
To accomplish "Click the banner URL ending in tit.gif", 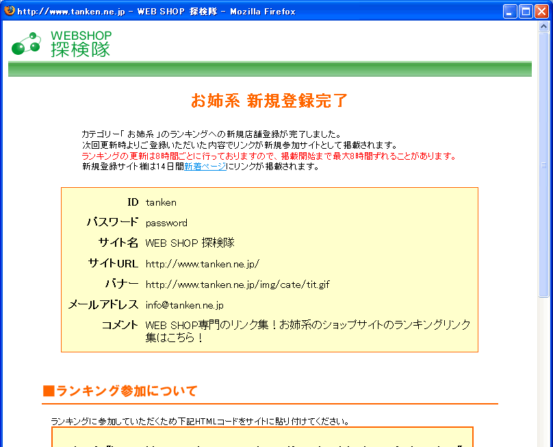I will pyautogui.click(x=237, y=284).
